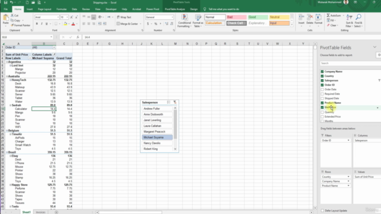Image resolution: width=381 pixels, height=214 pixels.
Task: Uncheck the Country field checkbox
Action: [x=322, y=76]
